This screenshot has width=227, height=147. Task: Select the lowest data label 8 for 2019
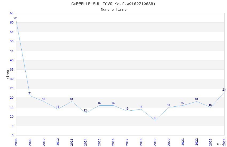tap(155, 118)
